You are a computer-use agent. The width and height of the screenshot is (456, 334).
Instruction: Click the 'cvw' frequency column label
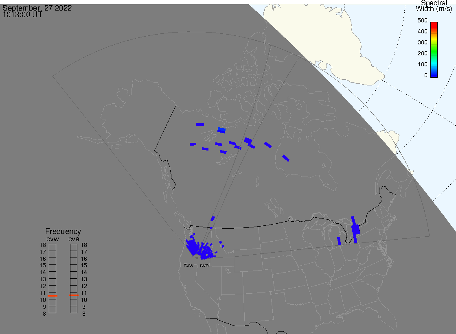click(53, 239)
